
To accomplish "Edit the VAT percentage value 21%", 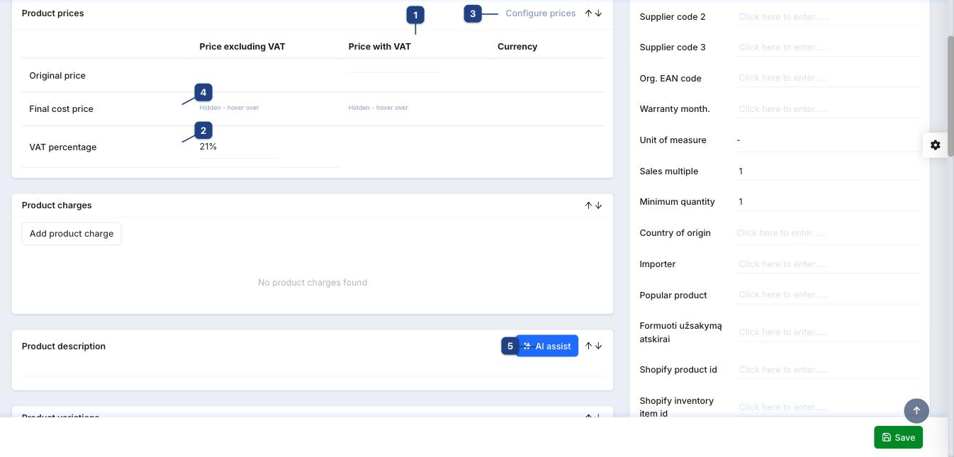I will (x=240, y=147).
